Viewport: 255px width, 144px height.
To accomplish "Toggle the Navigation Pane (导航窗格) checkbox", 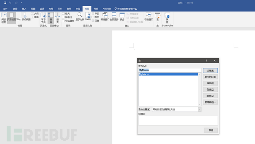I will 63,21.
